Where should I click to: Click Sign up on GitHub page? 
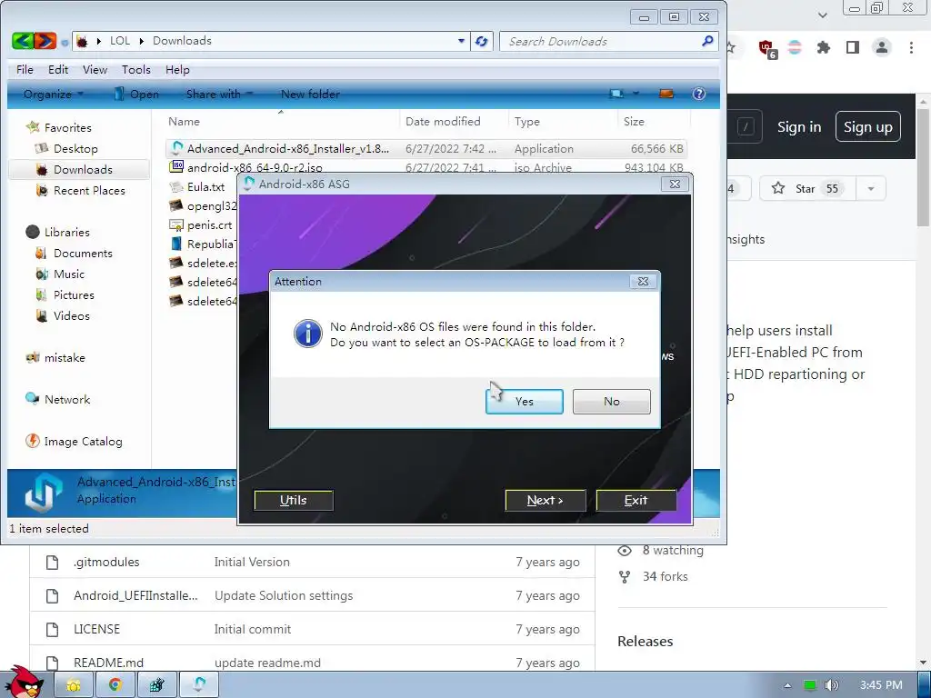tap(868, 126)
